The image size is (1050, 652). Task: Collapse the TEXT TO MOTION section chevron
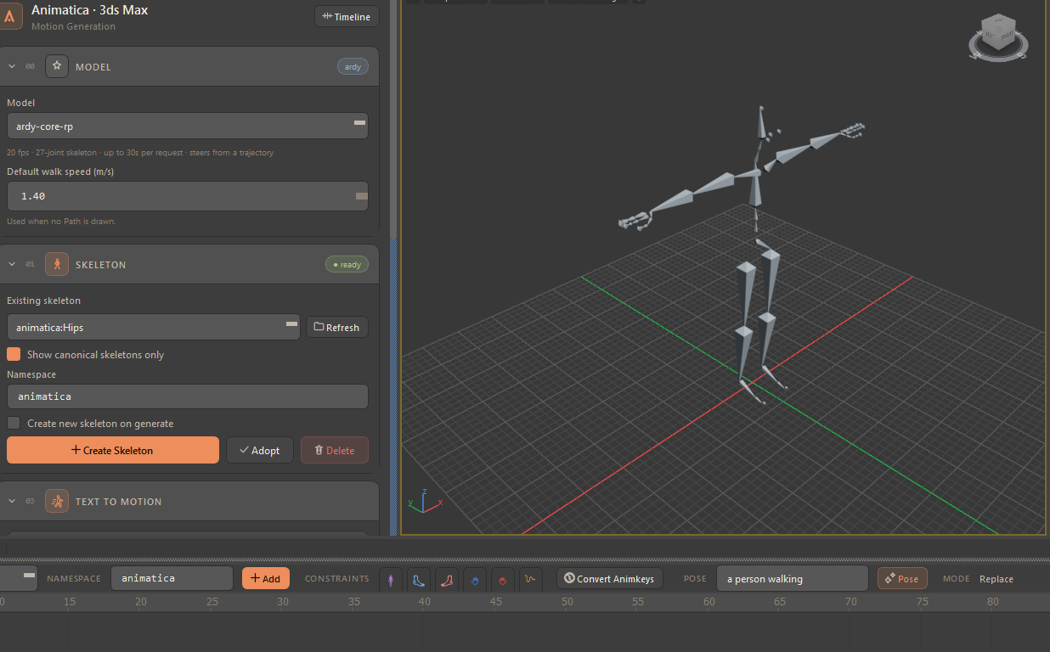(x=12, y=501)
